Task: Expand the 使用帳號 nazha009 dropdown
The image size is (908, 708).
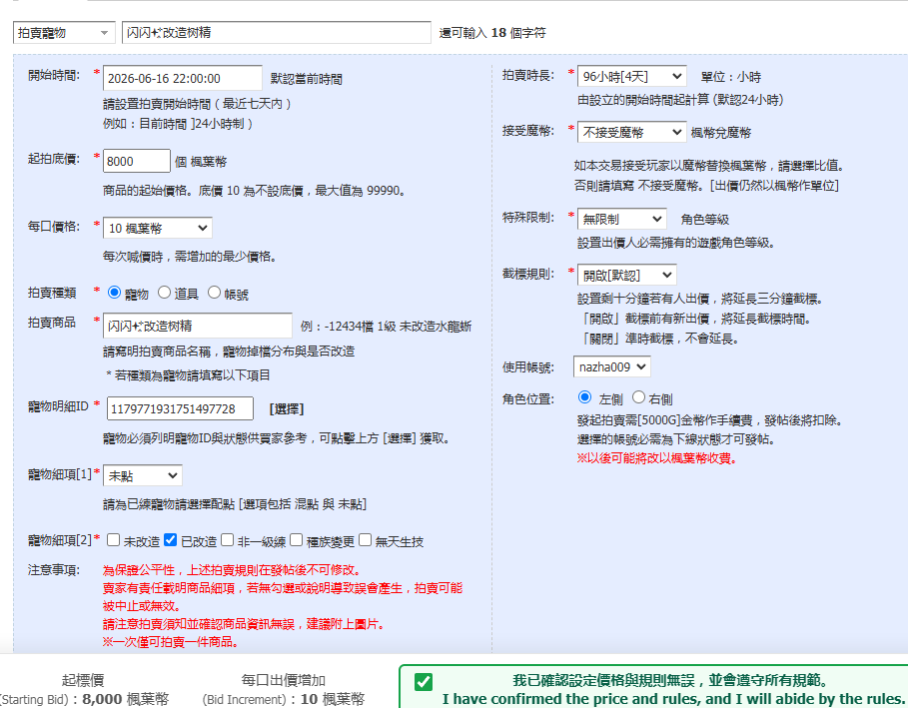Action: [612, 366]
